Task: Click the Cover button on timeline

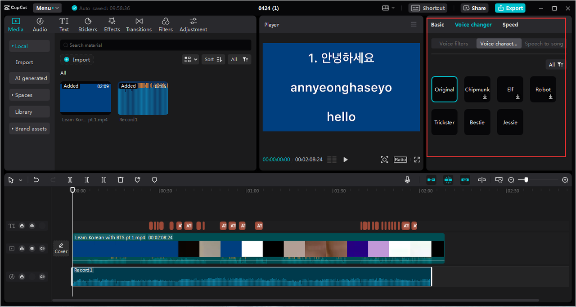Action: click(61, 248)
